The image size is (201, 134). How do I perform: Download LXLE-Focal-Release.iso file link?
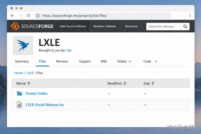tap(45, 105)
